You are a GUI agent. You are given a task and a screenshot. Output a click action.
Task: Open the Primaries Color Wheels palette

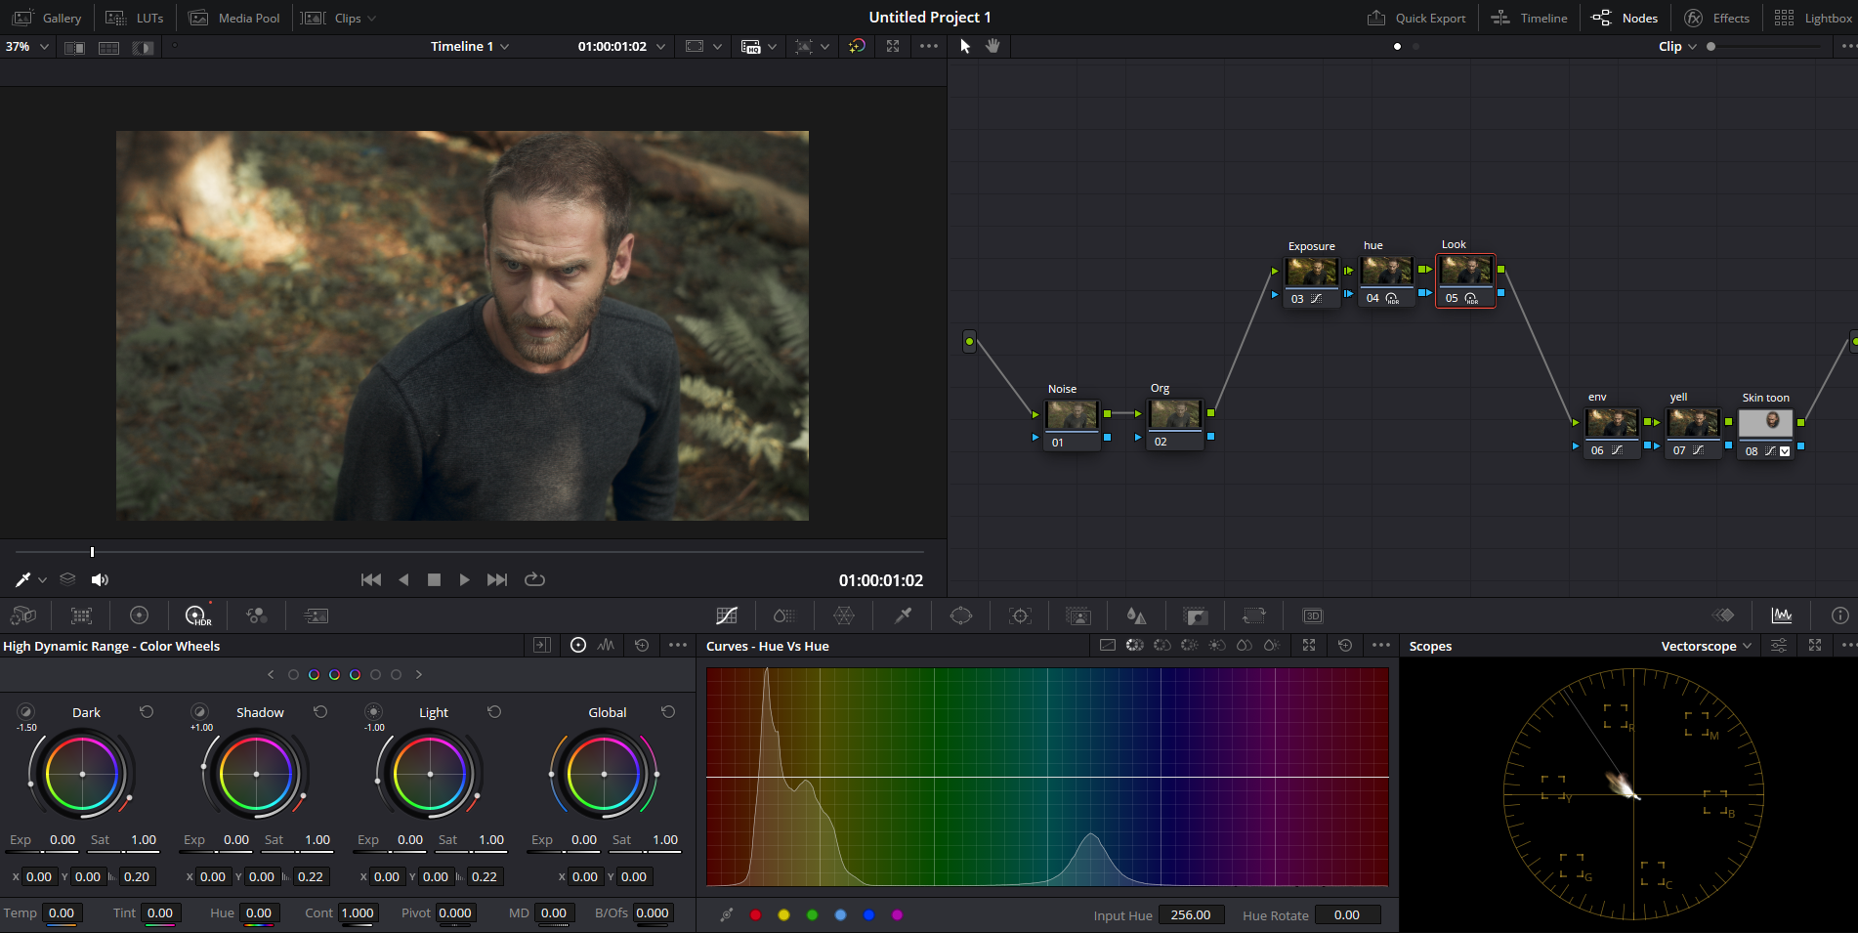click(x=139, y=615)
